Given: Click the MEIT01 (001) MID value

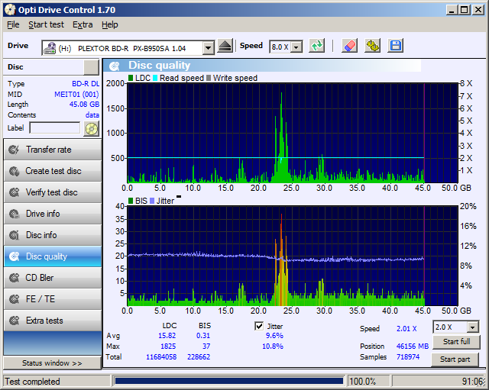Looking at the screenshot, I should pos(76,95).
